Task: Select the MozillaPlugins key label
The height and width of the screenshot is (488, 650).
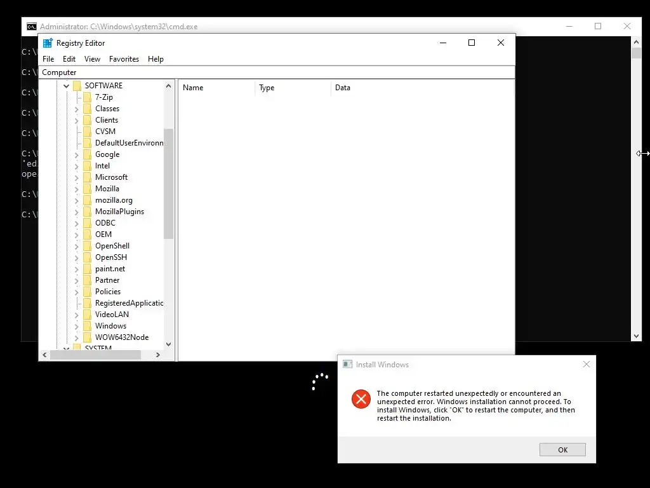Action: pyautogui.click(x=119, y=212)
